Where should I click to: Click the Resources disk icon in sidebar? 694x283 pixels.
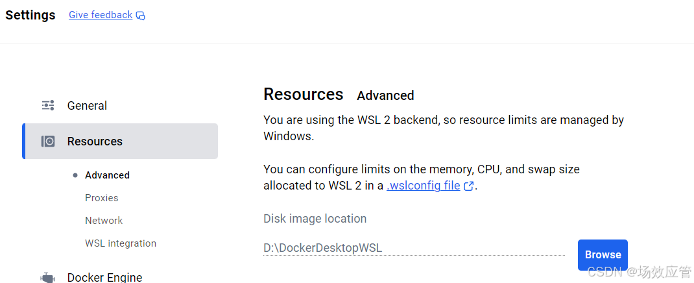pyautogui.click(x=48, y=141)
